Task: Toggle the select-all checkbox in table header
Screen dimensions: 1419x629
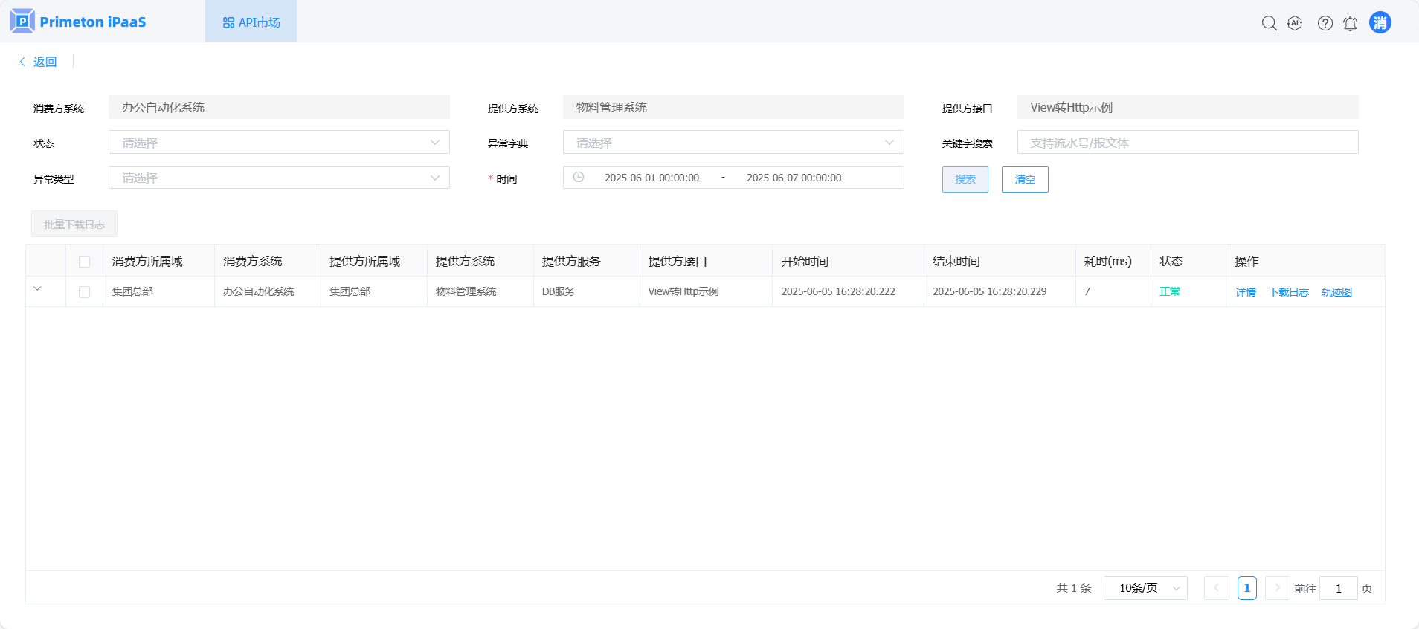Action: point(84,262)
